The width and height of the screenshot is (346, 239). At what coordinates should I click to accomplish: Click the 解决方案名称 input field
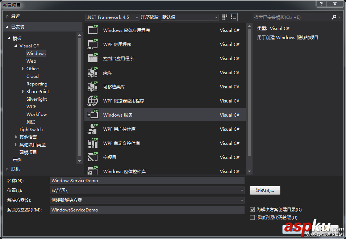click(x=147, y=210)
